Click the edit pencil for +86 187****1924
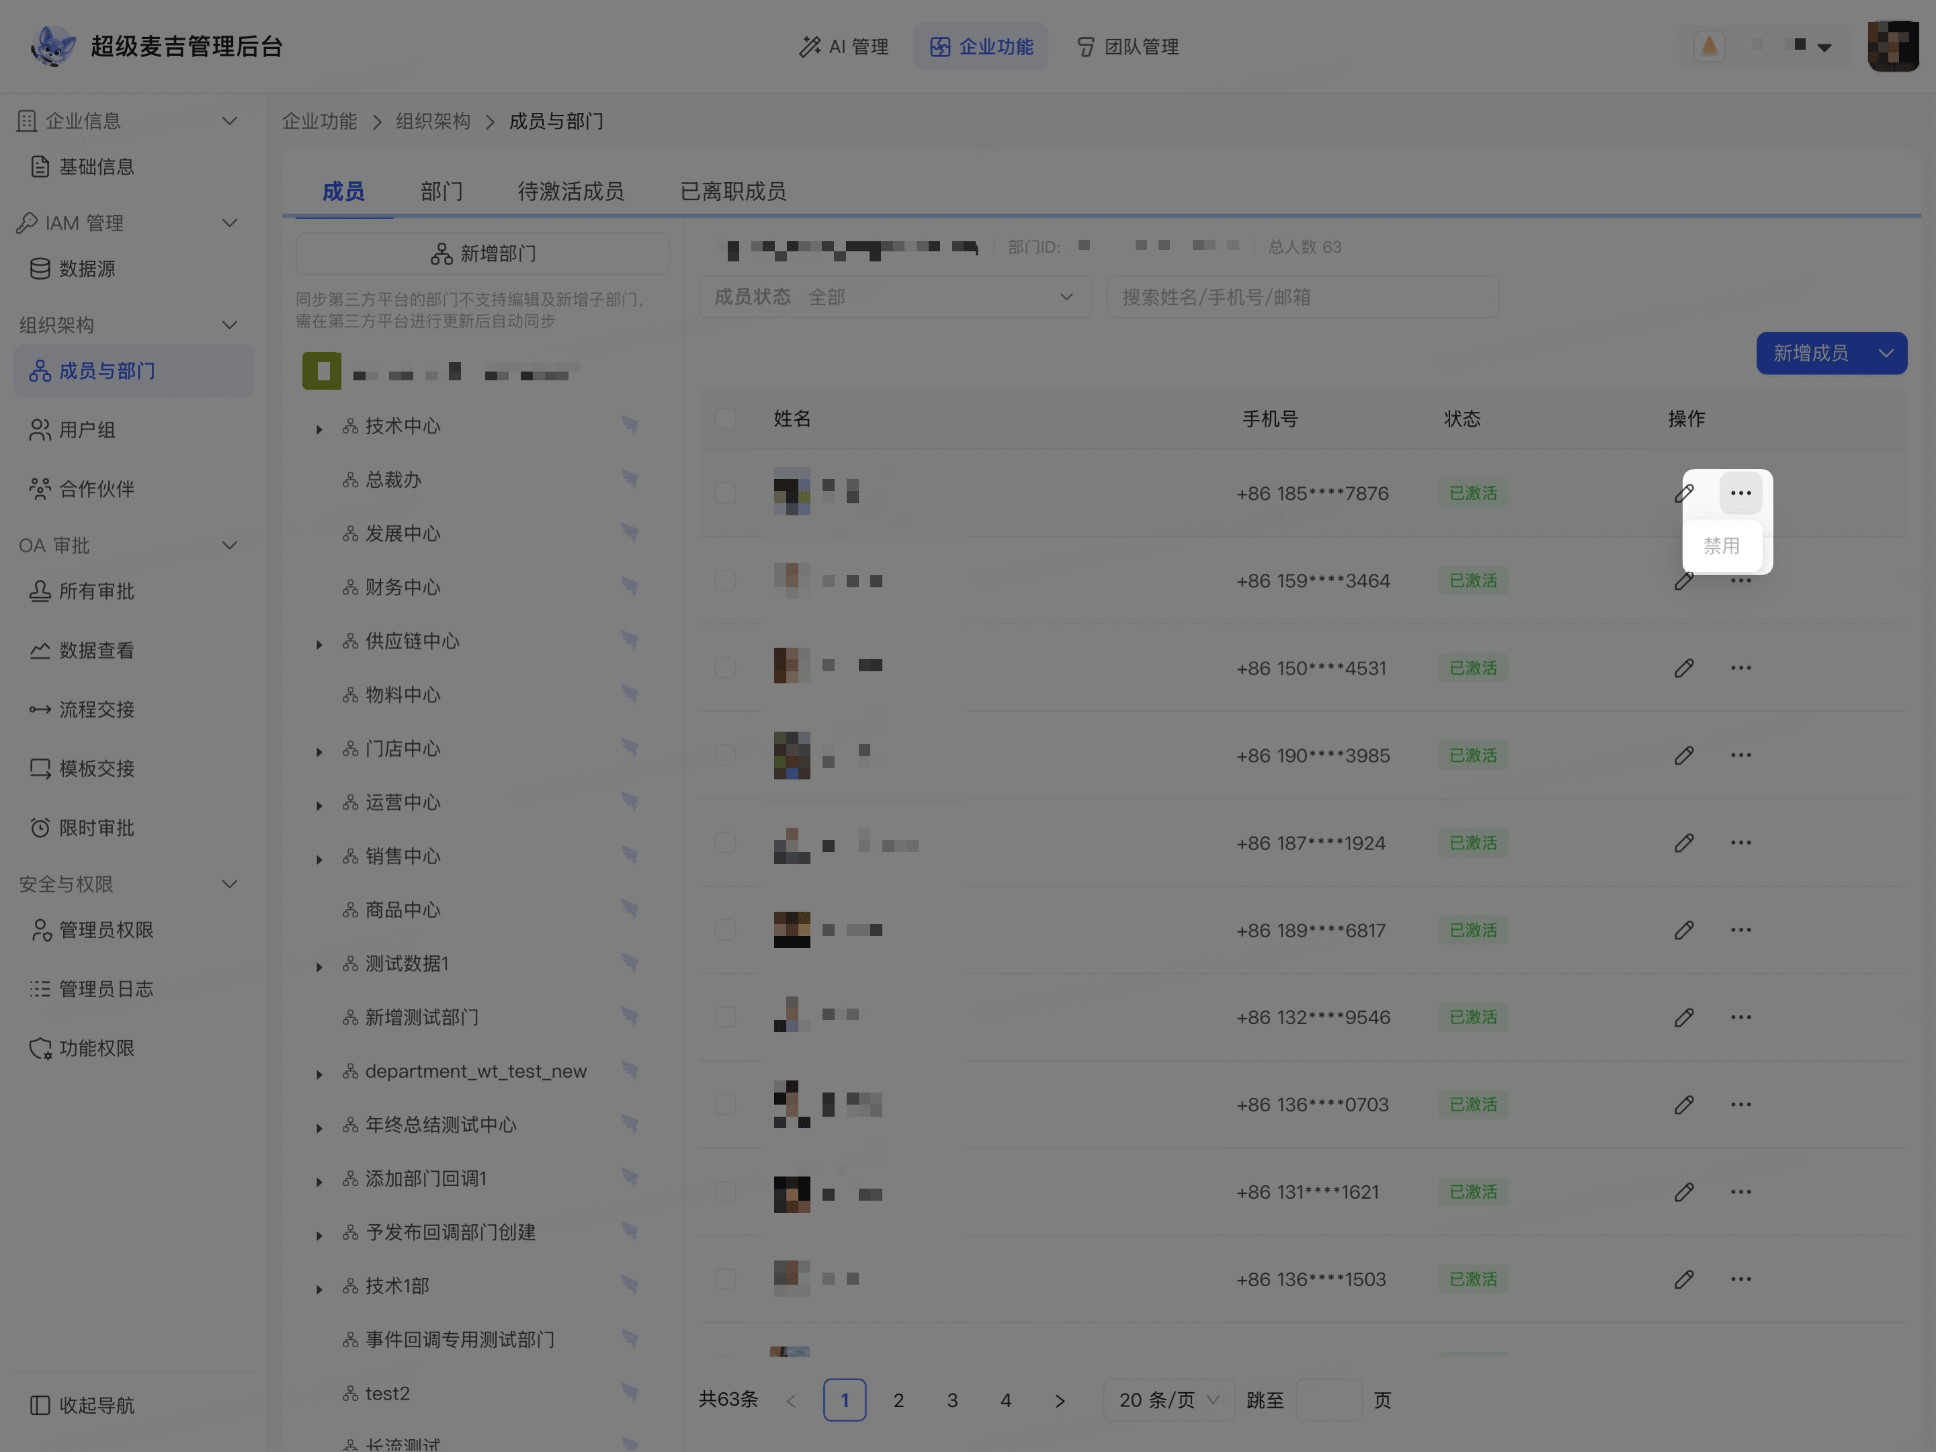This screenshot has height=1452, width=1936. point(1684,843)
